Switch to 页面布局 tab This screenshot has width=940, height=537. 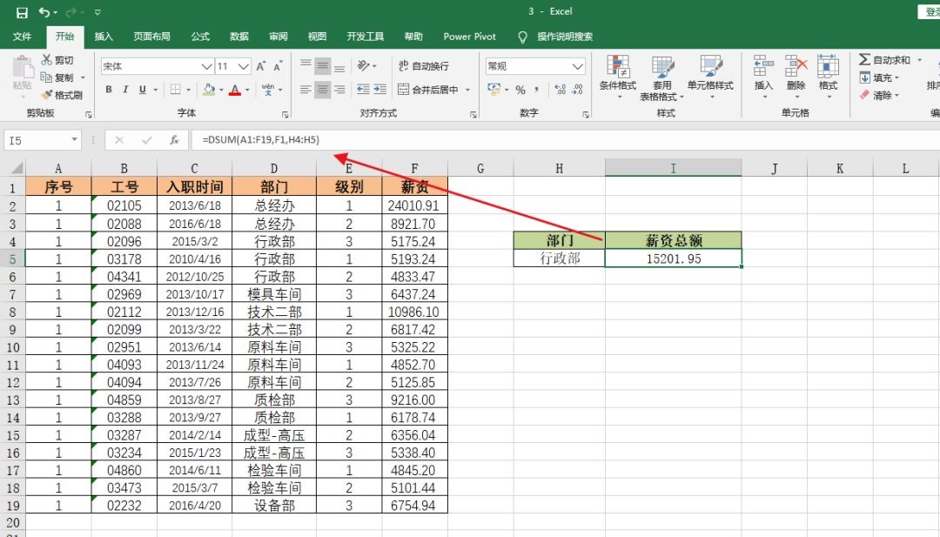point(151,37)
